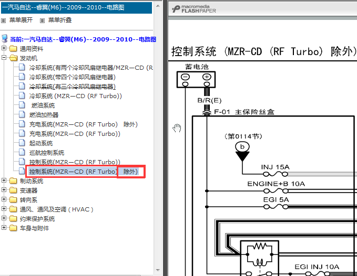Open 充电系统(MZR-CD (RF Turbo)) document
357x276 pixels.
click(x=75, y=134)
